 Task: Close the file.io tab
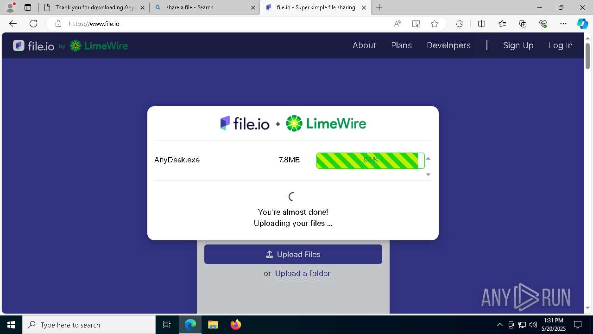click(x=364, y=7)
